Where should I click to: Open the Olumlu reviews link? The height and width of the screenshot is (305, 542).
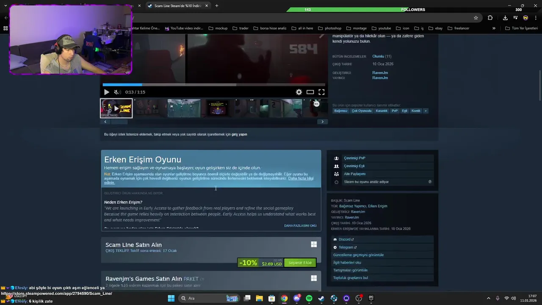(x=378, y=56)
